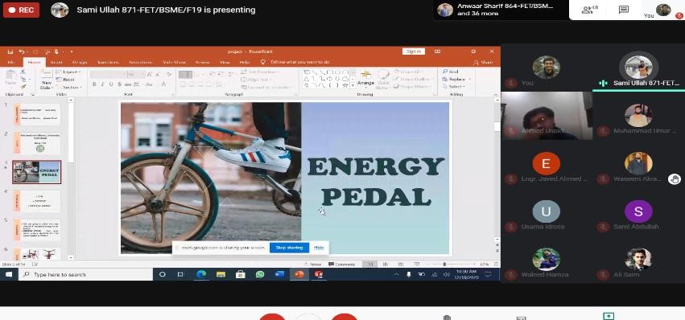Open the Meet chat icon
The width and height of the screenshot is (685, 320).
click(x=624, y=10)
